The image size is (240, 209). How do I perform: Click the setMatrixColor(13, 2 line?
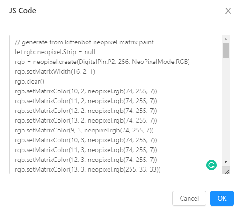point(86,121)
